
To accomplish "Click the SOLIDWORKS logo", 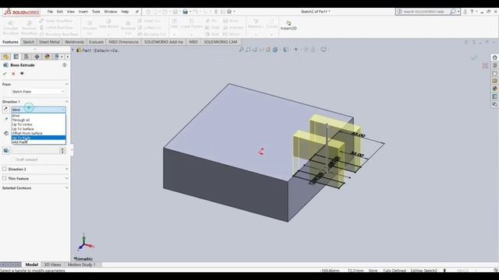I will point(22,12).
